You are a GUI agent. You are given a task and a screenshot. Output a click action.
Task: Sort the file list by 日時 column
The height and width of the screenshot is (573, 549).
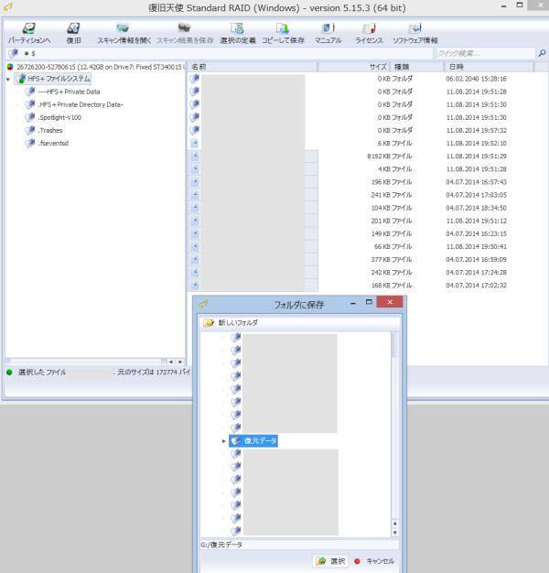coord(457,67)
